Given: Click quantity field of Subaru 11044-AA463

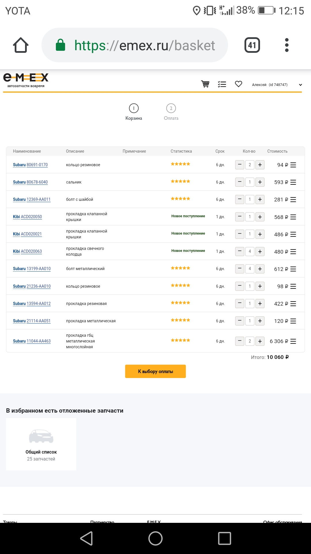Looking at the screenshot, I should (250, 341).
